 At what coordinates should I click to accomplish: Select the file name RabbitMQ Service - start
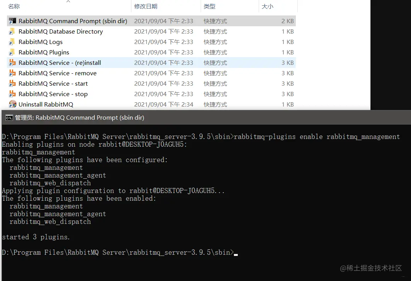(53, 84)
